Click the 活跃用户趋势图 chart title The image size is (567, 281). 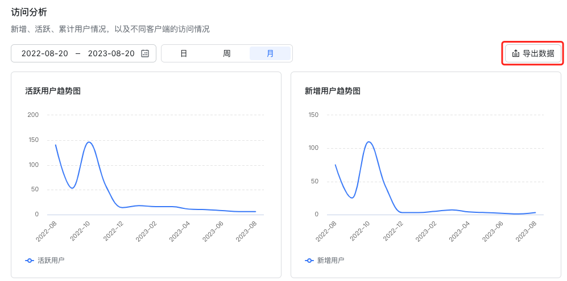click(53, 91)
